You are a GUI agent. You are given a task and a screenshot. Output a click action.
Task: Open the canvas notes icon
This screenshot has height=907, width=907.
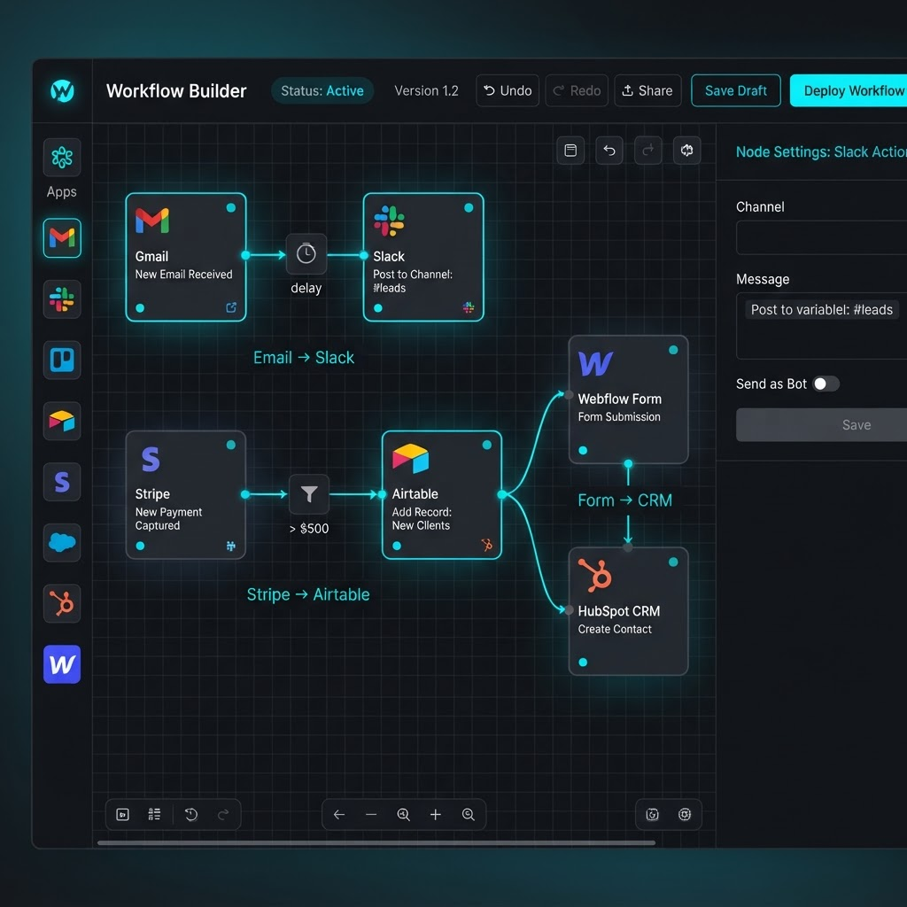point(570,151)
